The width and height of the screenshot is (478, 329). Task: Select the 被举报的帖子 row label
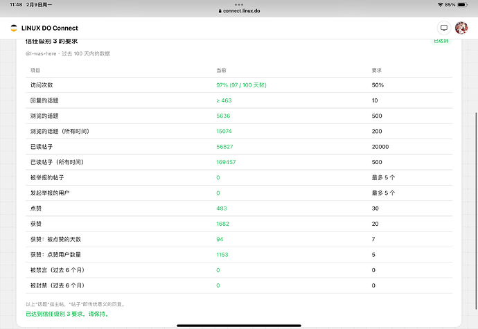(x=47, y=177)
